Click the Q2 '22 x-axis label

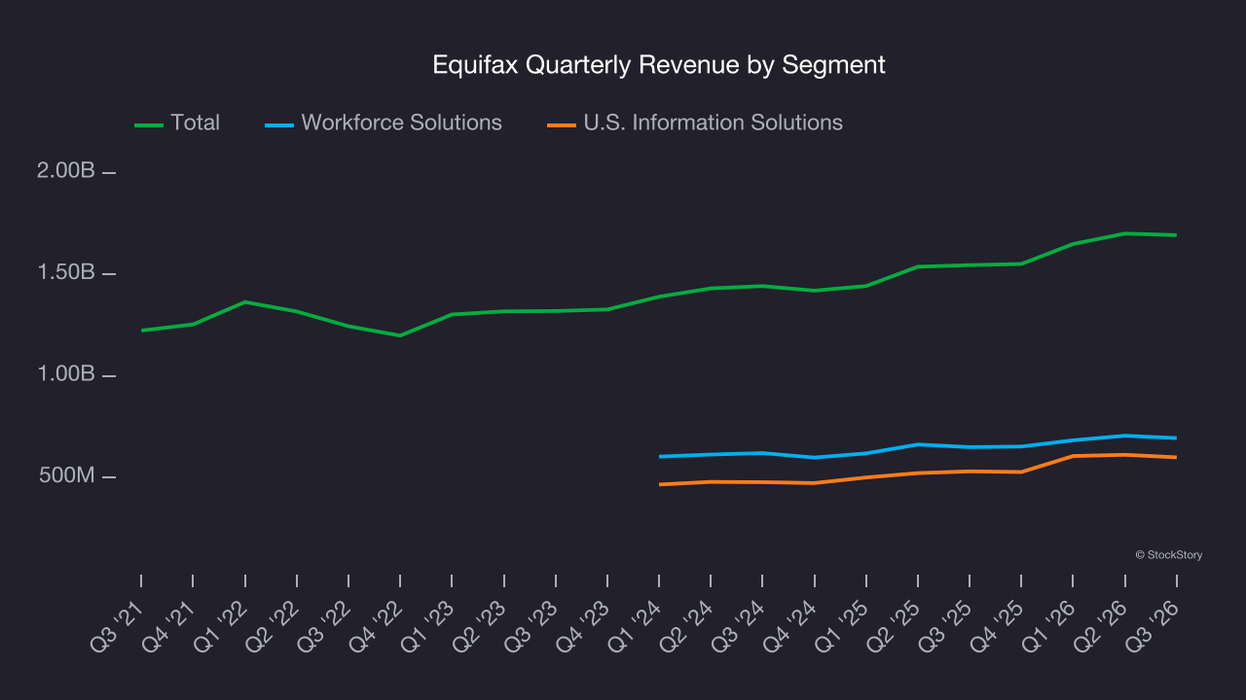point(274,625)
